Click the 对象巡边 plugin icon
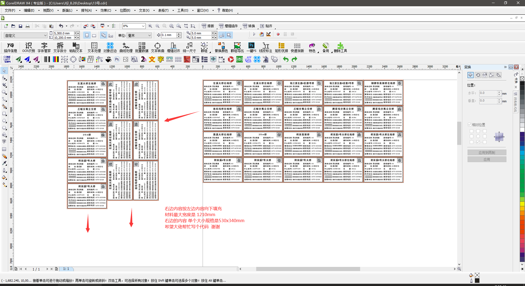The width and height of the screenshot is (525, 286). [x=110, y=47]
